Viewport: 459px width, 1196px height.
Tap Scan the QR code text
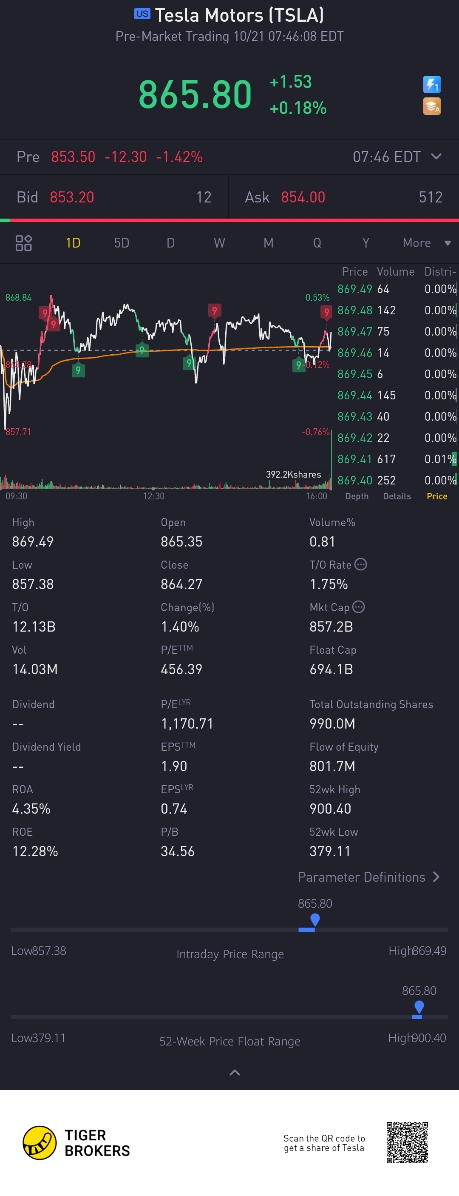(324, 1143)
